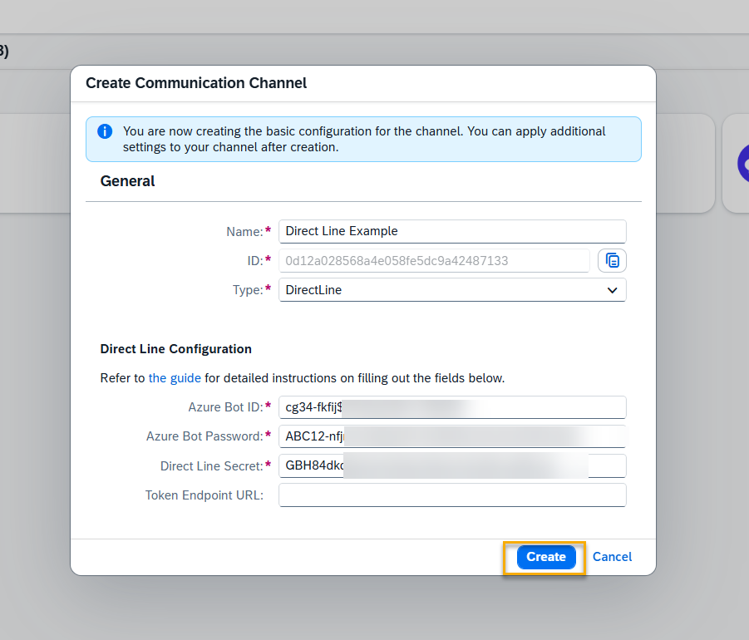Click the Direct Line Secret field
The height and width of the screenshot is (640, 749).
click(x=452, y=465)
